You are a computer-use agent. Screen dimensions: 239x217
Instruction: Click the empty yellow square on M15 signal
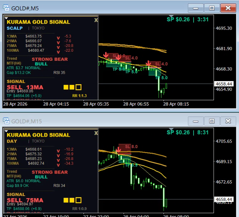[x=78, y=200]
